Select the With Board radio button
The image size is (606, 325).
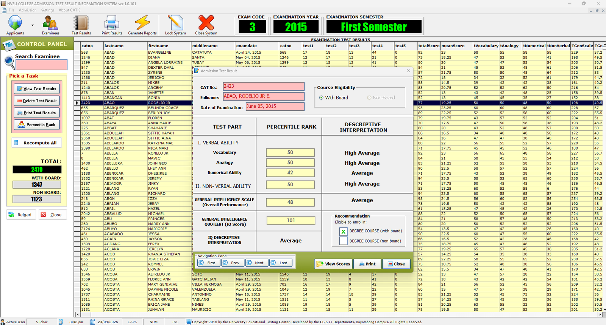click(x=321, y=98)
